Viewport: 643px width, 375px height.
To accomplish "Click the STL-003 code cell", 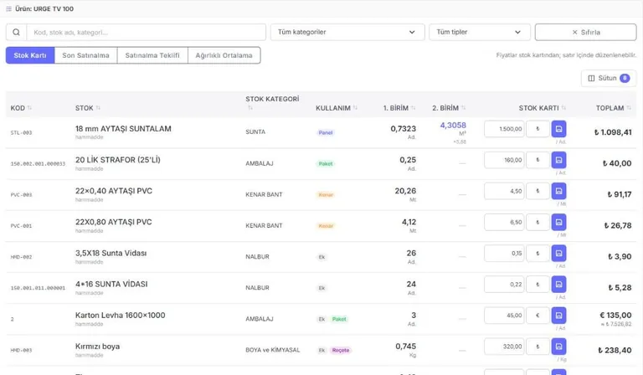I will click(21, 133).
